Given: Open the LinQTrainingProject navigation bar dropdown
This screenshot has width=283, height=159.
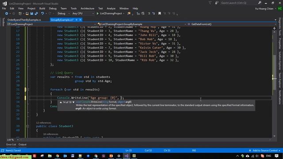Looking at the screenshot, I should point(52,24).
